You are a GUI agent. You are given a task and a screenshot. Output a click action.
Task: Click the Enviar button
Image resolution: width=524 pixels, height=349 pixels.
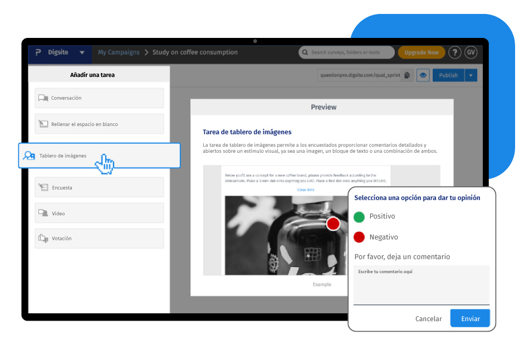[470, 318]
